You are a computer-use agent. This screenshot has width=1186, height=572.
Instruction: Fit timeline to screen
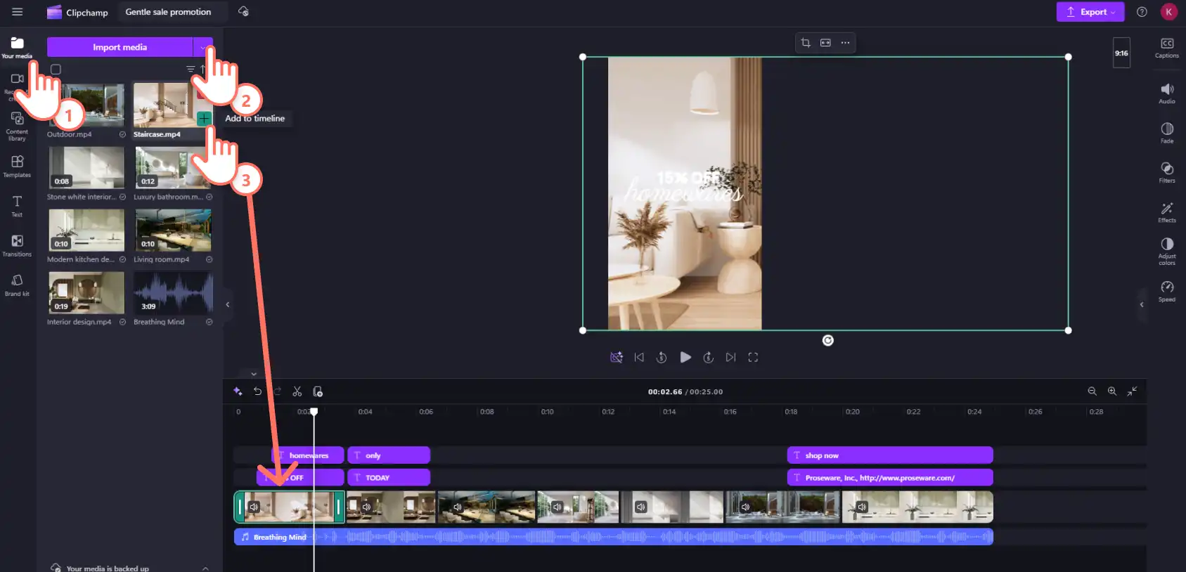pyautogui.click(x=1133, y=391)
